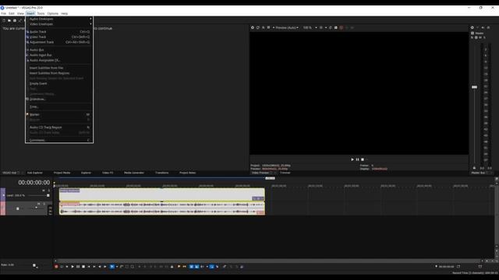Click the Open project toolbar icon
Viewport: 499px width, 280px height.
[9, 21]
